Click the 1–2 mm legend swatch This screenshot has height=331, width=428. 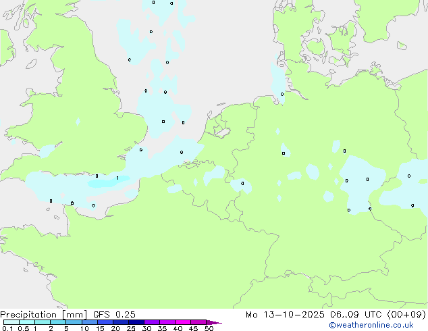pyautogui.click(x=43, y=322)
